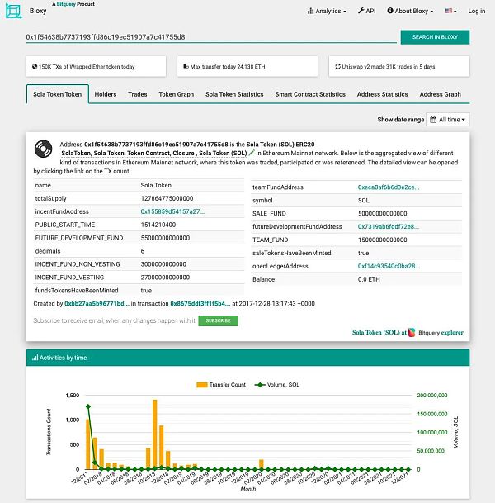Image resolution: width=495 pixels, height=503 pixels.
Task: Open the About Bloxy dropdown
Action: pos(412,12)
